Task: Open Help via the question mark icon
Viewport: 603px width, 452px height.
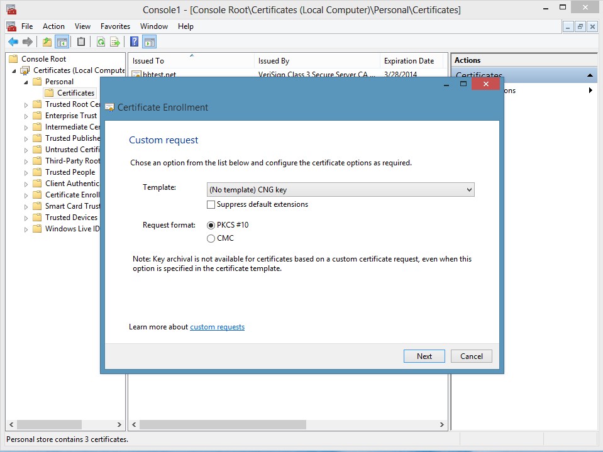Action: [x=134, y=42]
